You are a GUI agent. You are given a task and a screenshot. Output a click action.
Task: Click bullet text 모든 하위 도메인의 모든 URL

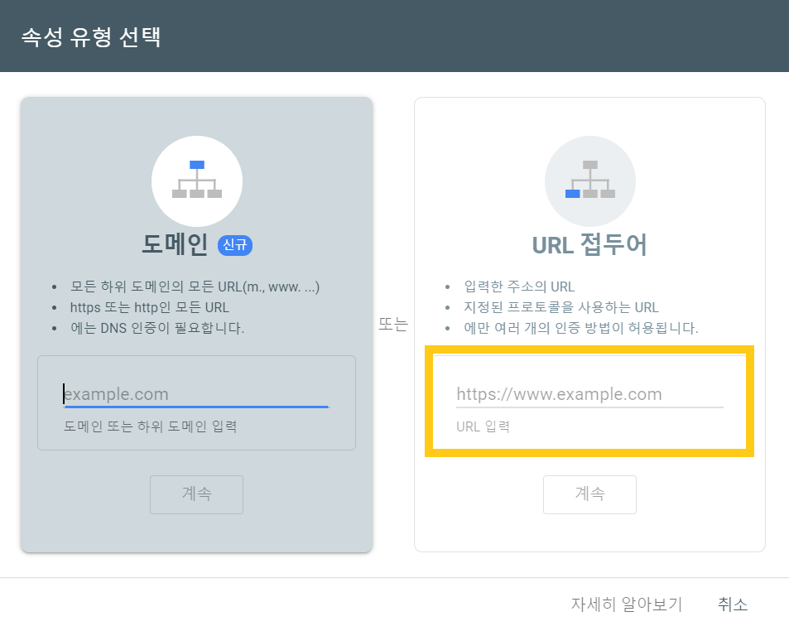(195, 287)
